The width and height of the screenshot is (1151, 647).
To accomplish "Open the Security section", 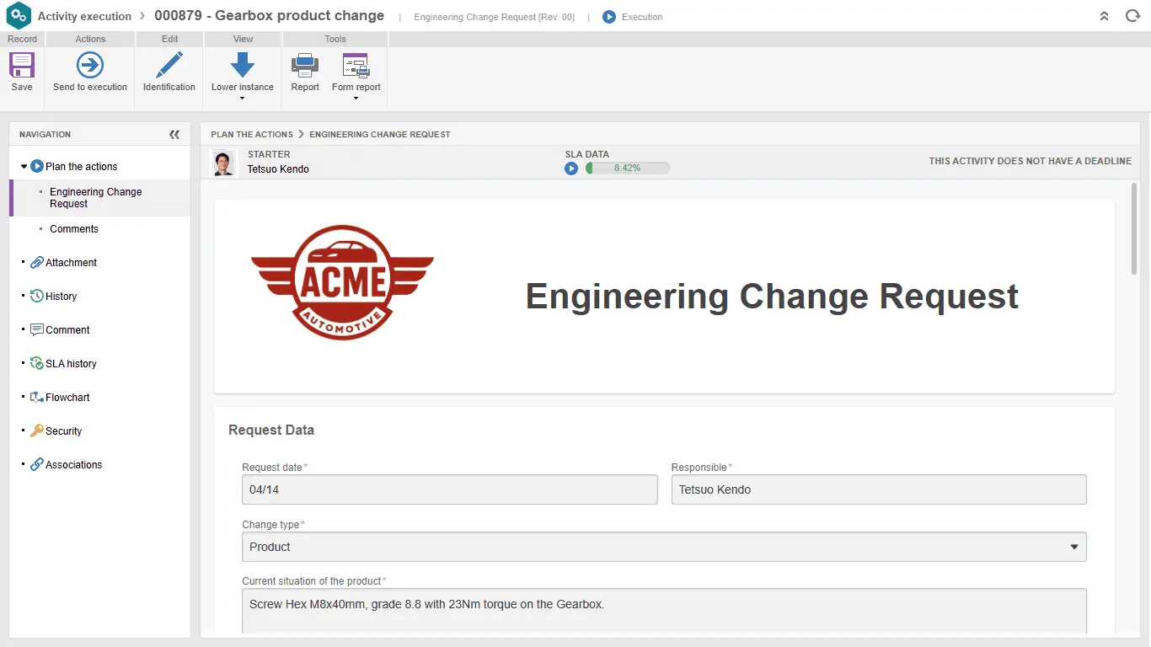I will [x=63, y=431].
